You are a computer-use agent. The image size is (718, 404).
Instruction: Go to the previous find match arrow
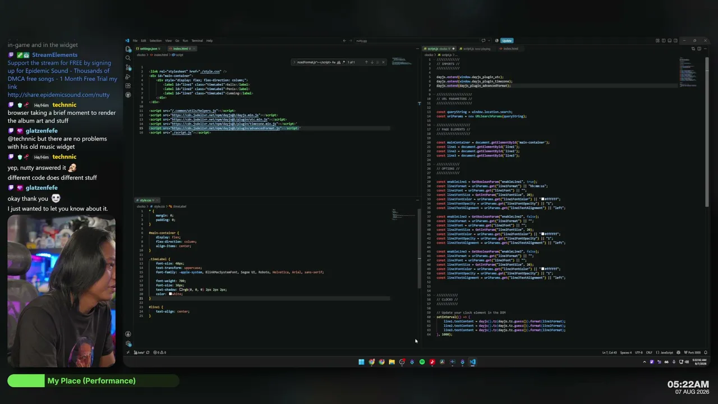tap(367, 62)
